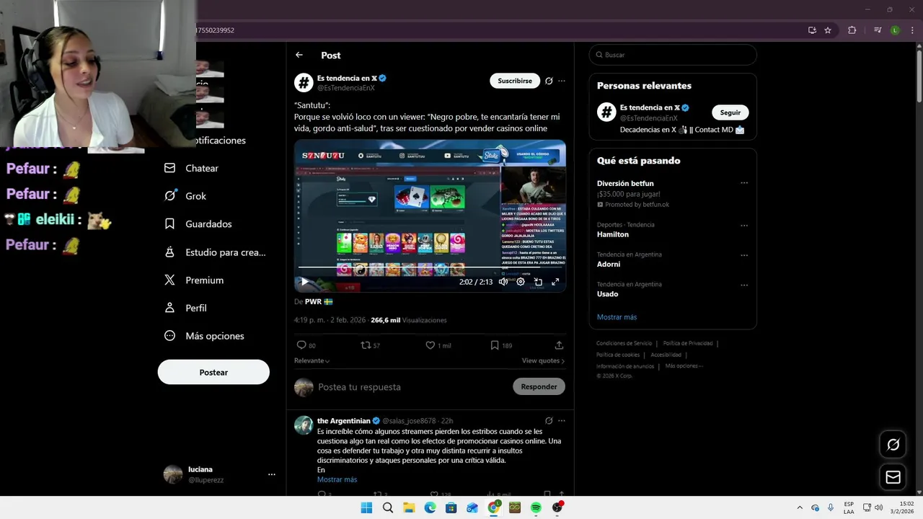Go back using the Post arrow
923x519 pixels.
pyautogui.click(x=299, y=55)
